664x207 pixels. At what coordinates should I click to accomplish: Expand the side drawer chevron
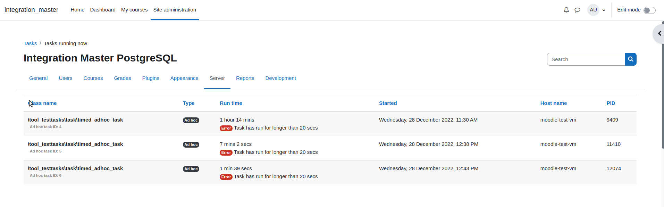click(x=659, y=34)
